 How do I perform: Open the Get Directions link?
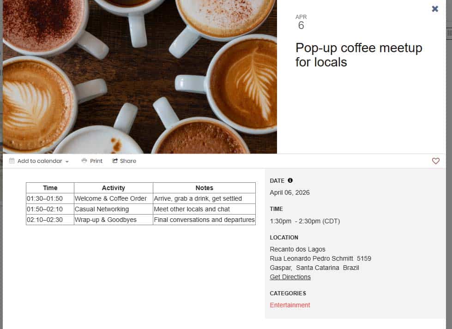click(x=290, y=277)
